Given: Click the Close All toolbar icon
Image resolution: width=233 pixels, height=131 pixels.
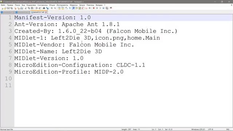Looking at the screenshot, I should [x=18, y=8].
